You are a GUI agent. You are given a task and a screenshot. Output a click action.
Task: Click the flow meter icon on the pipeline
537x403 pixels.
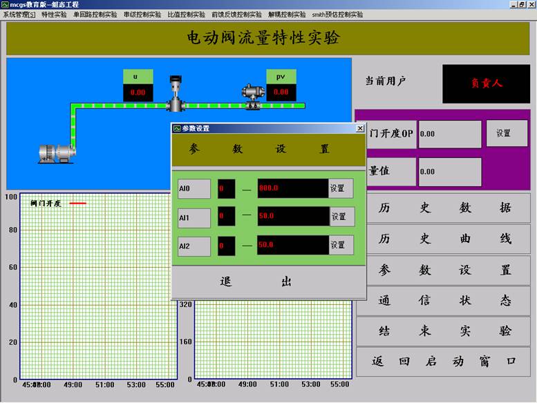point(250,96)
